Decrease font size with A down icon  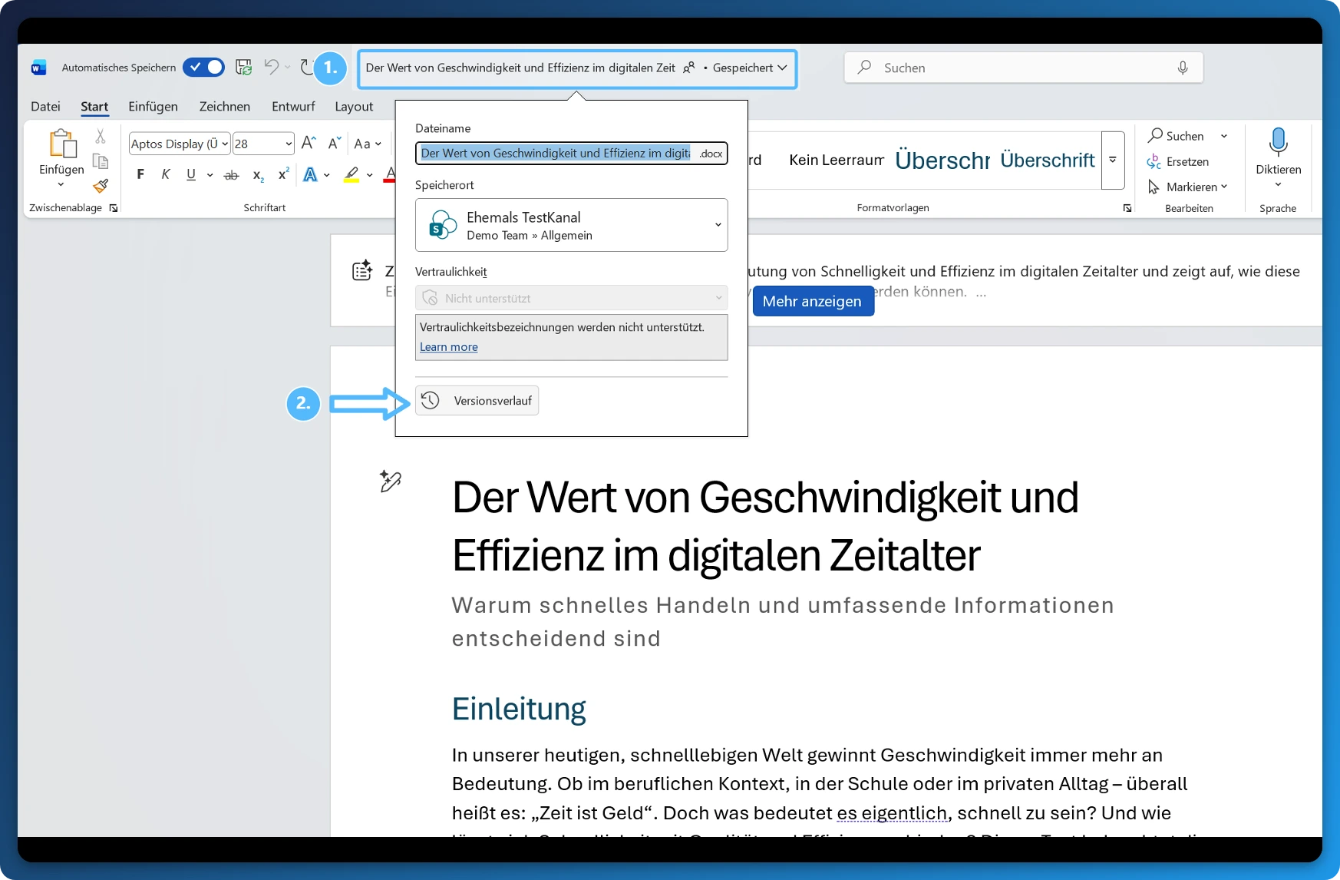tap(334, 143)
